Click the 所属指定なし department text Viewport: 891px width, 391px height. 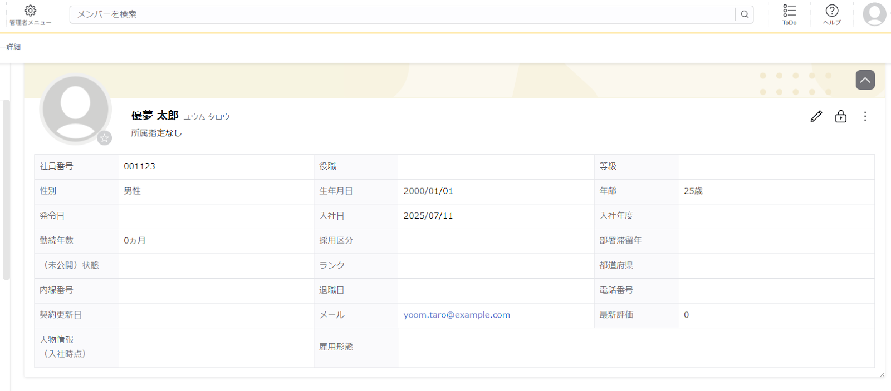click(156, 133)
